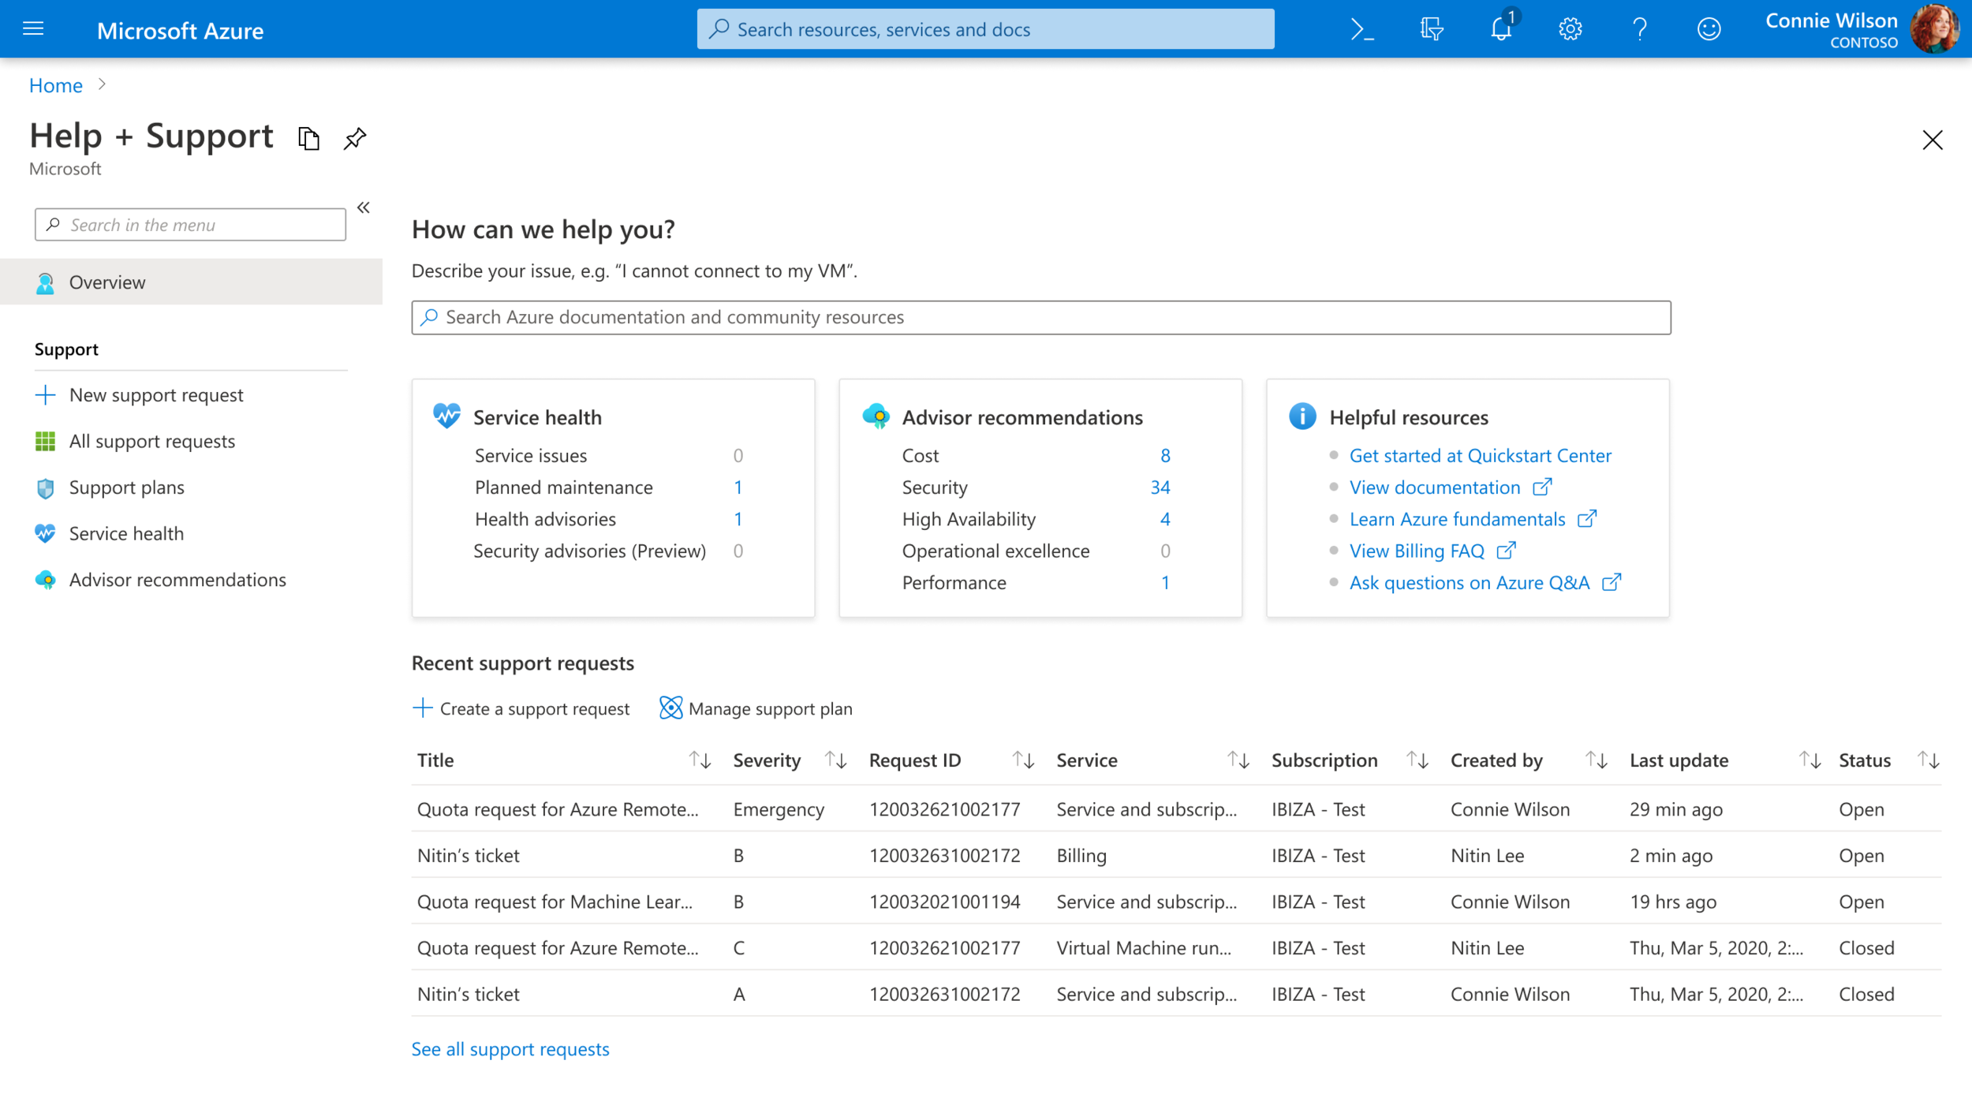Open All support requests menu item
Viewport: 1972px width, 1109px height.
151,441
